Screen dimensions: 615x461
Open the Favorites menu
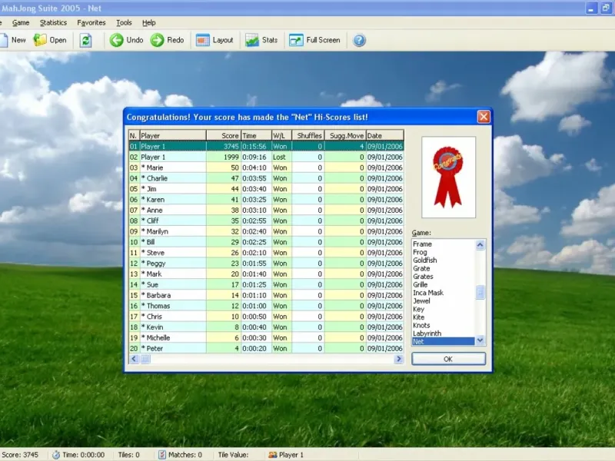tap(91, 23)
